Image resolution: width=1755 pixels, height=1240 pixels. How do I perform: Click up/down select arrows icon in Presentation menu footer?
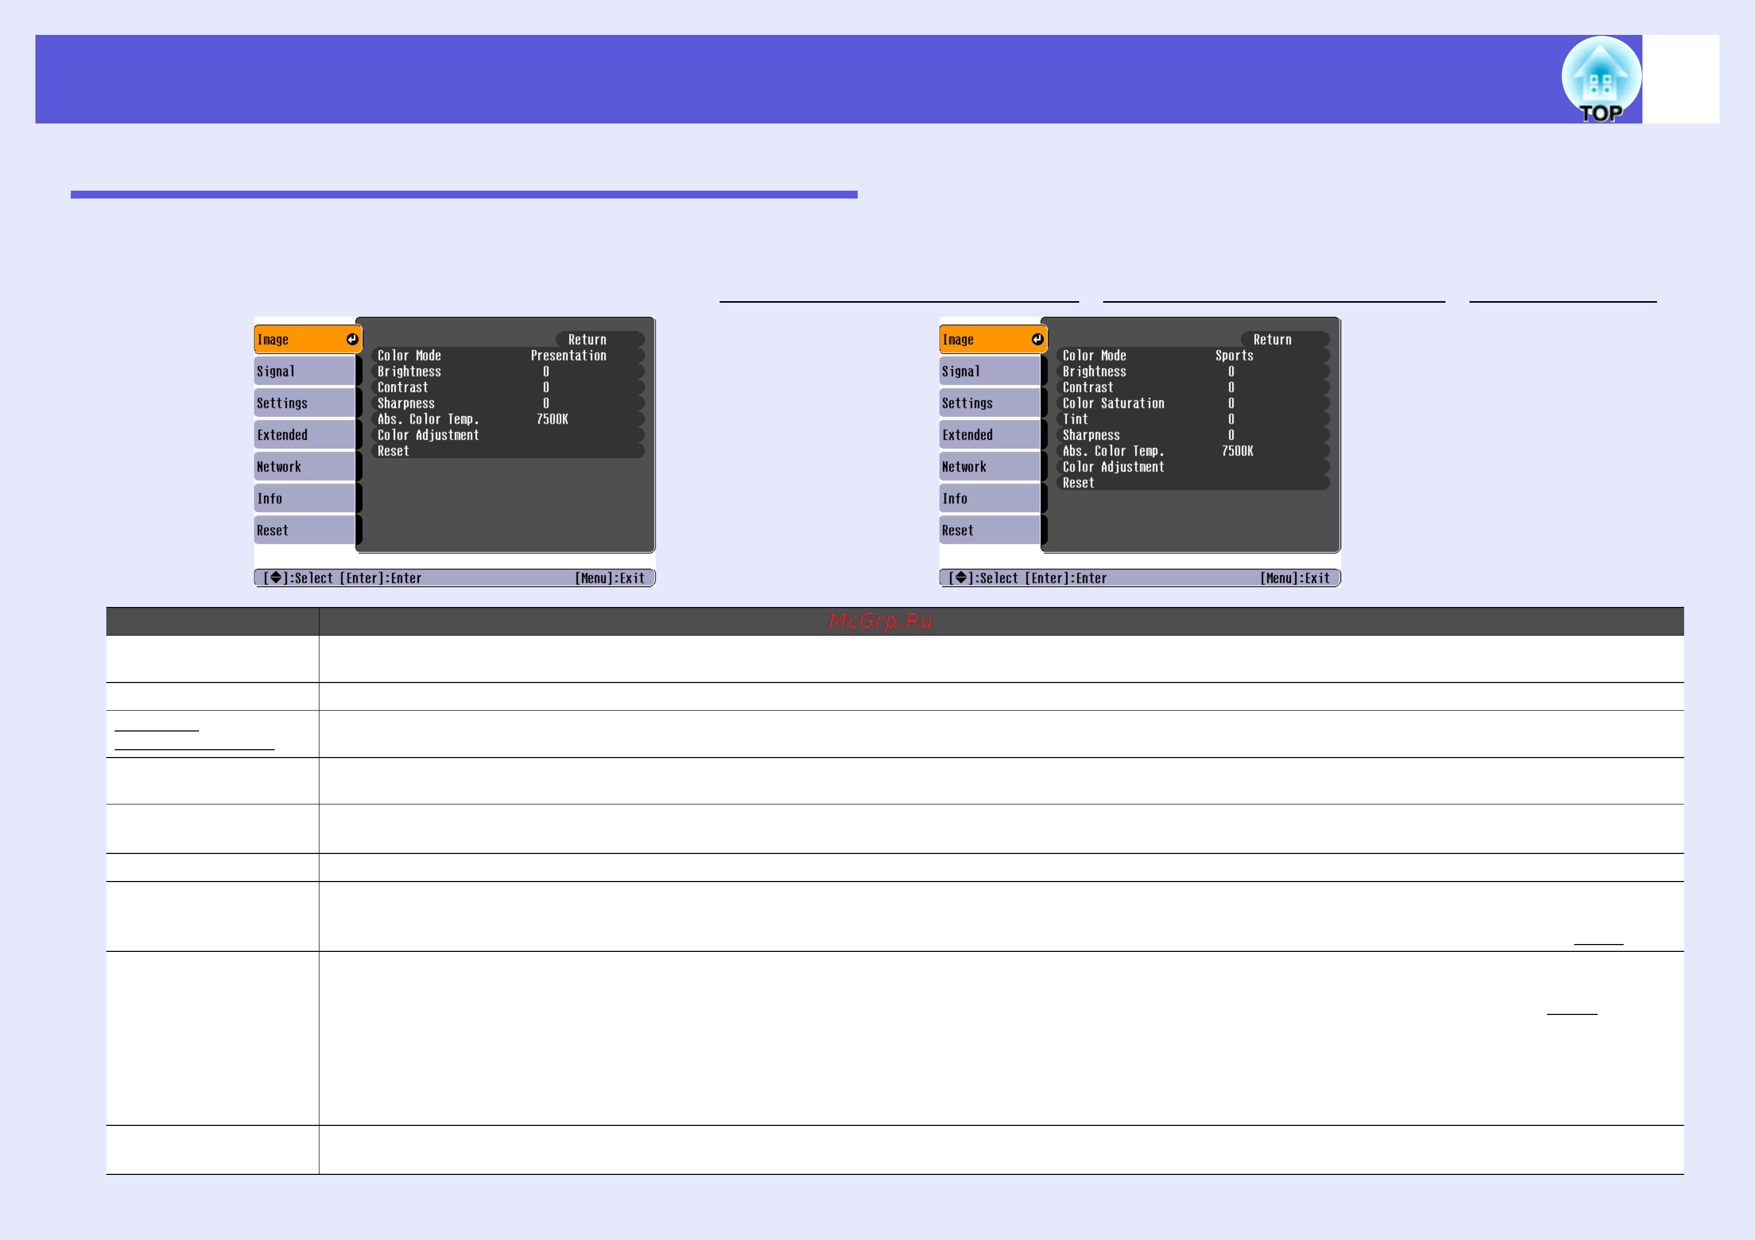276,578
